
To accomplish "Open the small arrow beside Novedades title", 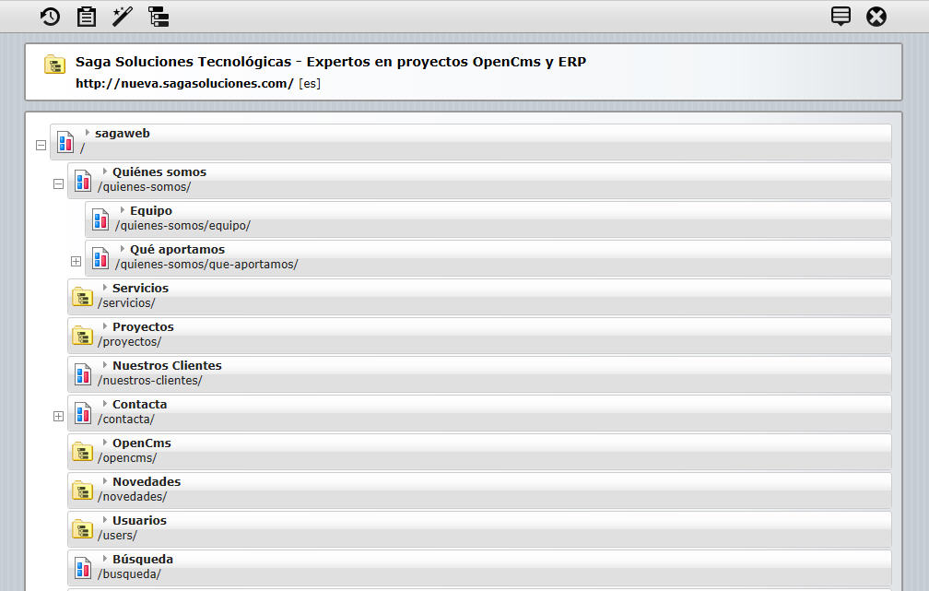I will (106, 481).
